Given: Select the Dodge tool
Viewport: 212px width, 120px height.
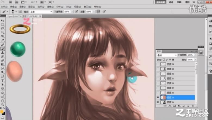Looking at the screenshot, I should click(x=2, y=72).
